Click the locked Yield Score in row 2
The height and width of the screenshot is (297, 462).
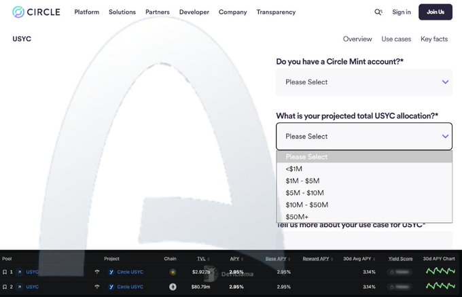[399, 287]
